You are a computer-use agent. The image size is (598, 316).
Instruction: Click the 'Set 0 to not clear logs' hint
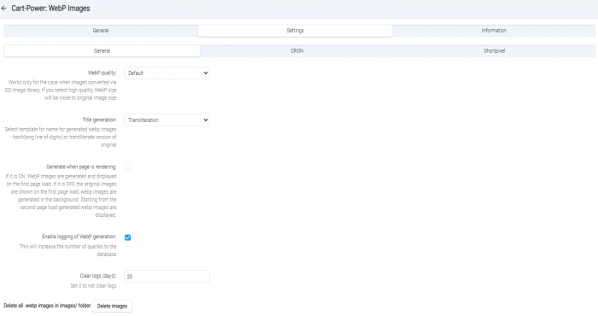tap(93, 285)
